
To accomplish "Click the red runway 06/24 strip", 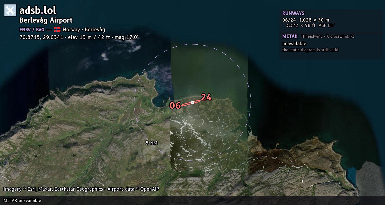I will 191,103.
